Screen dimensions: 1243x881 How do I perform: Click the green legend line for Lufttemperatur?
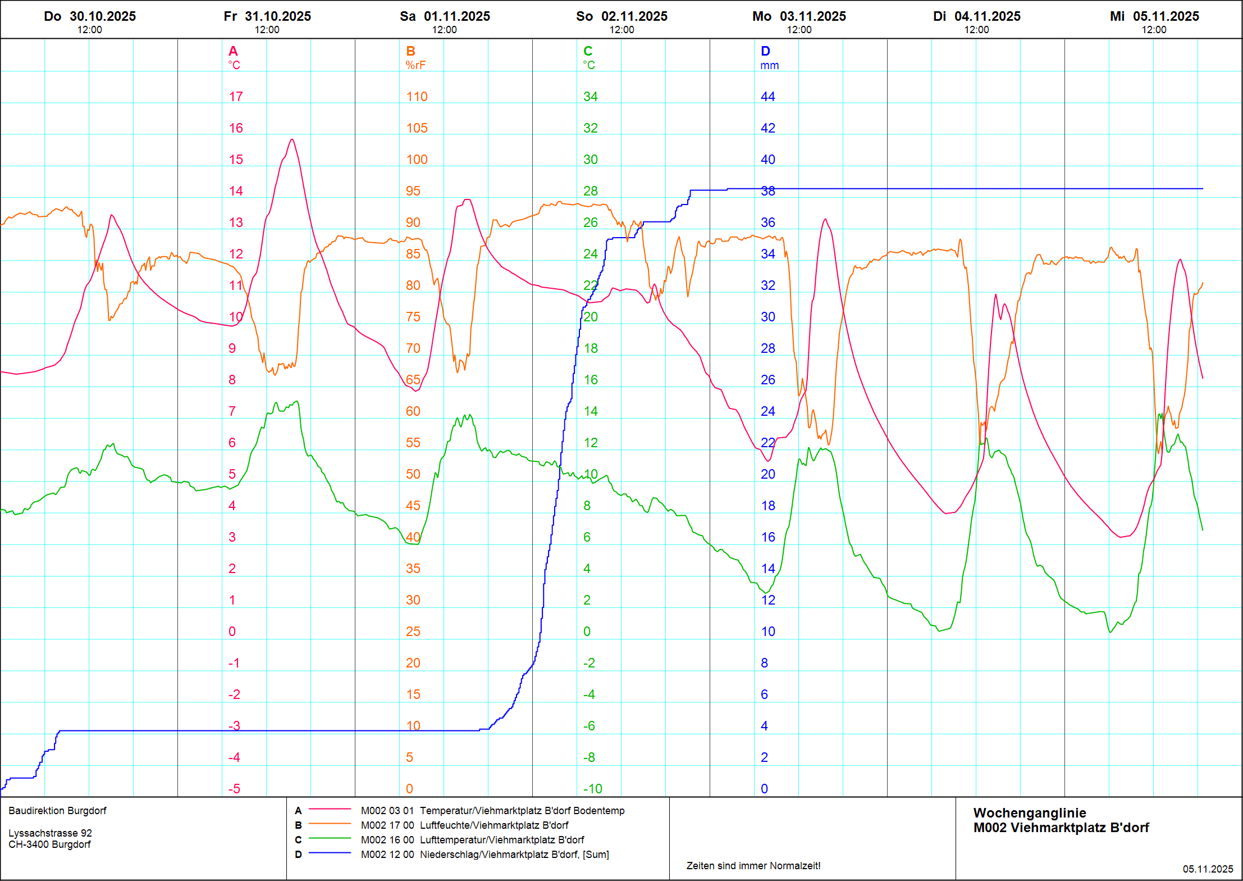click(x=330, y=839)
